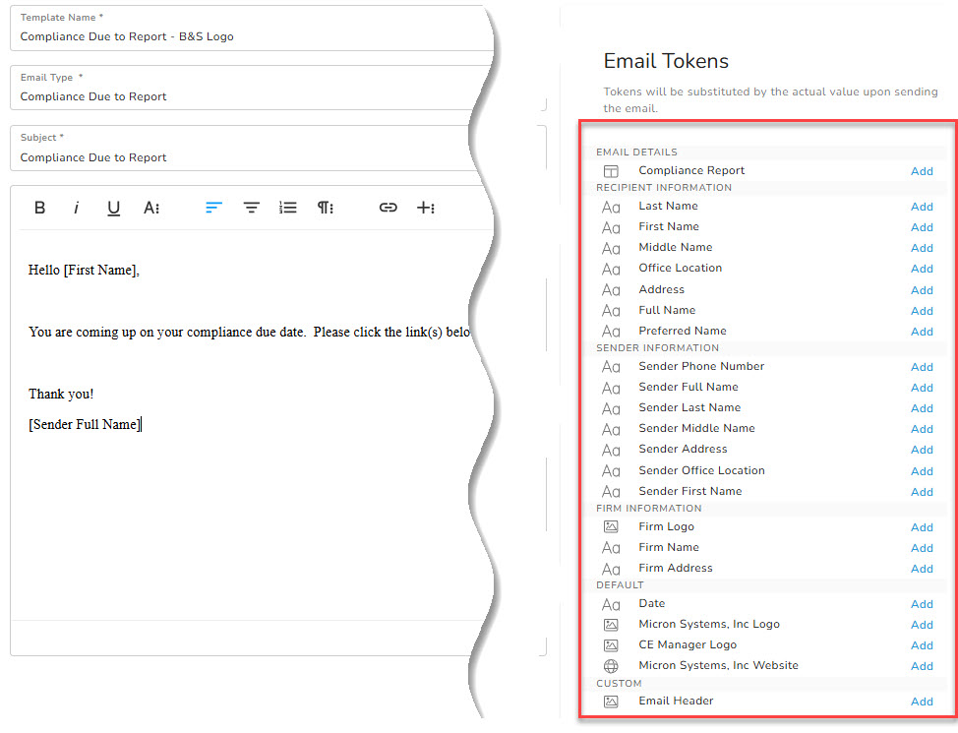
Task: Add the Firm Address token
Action: (x=922, y=569)
